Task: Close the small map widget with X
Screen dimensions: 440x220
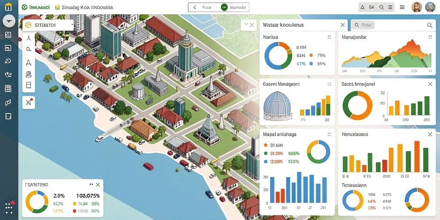Action: click(x=252, y=25)
